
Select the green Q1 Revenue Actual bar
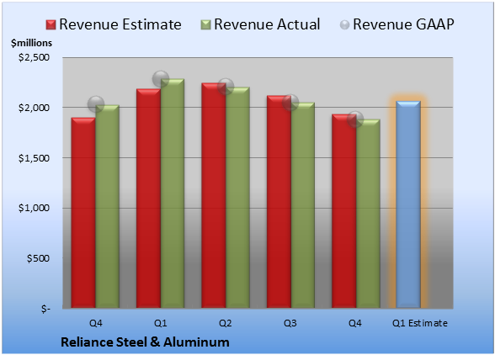click(173, 193)
